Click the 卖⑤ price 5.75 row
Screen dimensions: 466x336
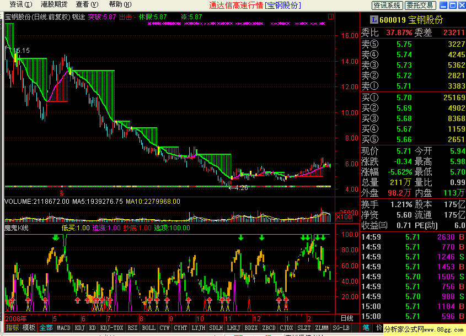[x=413, y=44]
